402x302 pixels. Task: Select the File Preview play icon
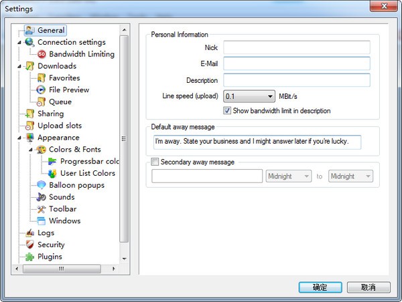tap(41, 90)
